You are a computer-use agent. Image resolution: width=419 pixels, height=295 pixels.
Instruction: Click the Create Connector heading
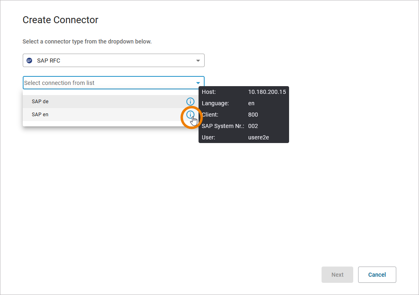tap(60, 20)
